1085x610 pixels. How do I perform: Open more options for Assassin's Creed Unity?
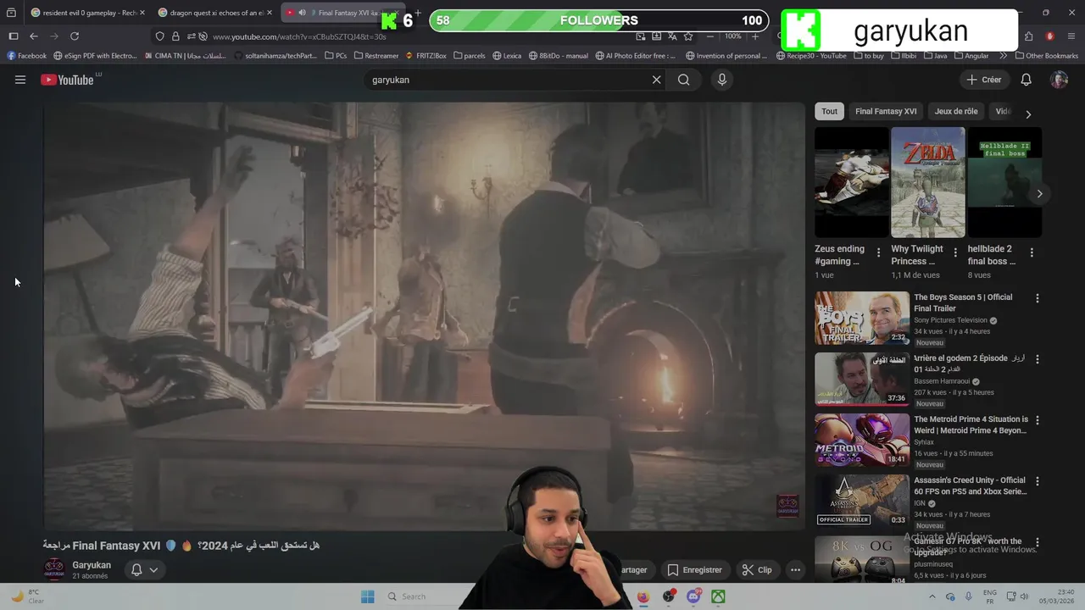[1037, 481]
